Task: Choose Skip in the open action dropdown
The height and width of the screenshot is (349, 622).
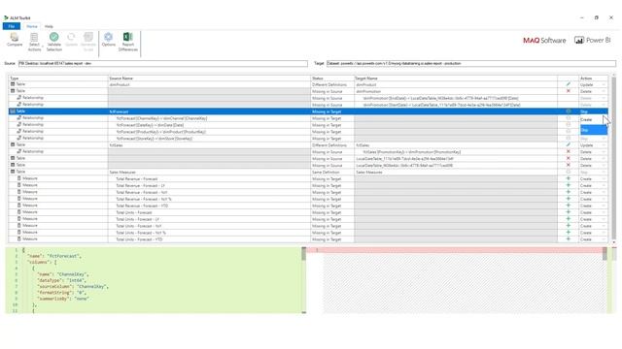Action: point(593,130)
